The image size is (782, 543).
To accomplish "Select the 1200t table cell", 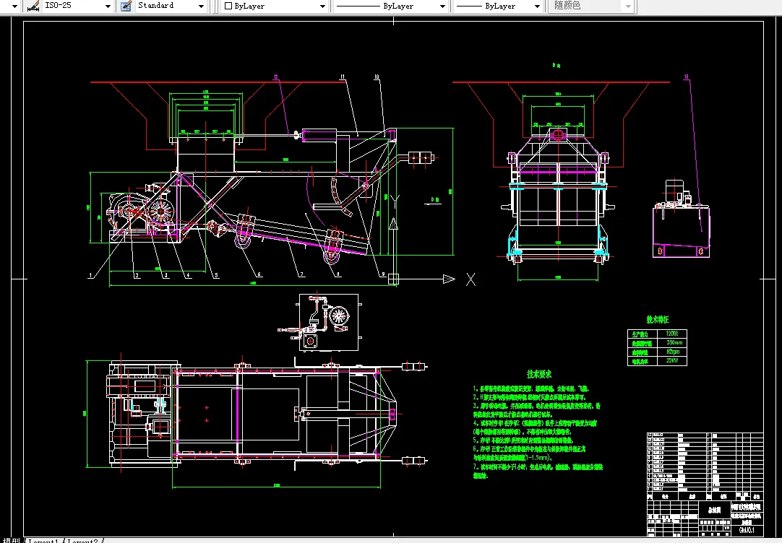I will click(671, 334).
